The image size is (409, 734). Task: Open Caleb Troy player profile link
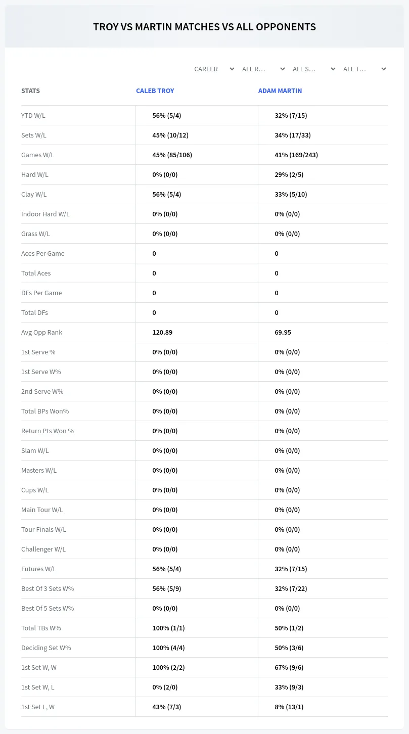point(155,91)
